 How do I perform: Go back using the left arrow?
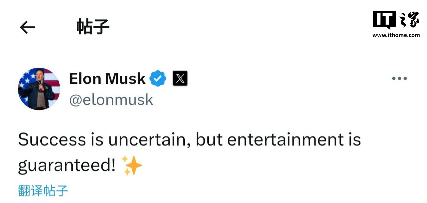pyautogui.click(x=28, y=28)
